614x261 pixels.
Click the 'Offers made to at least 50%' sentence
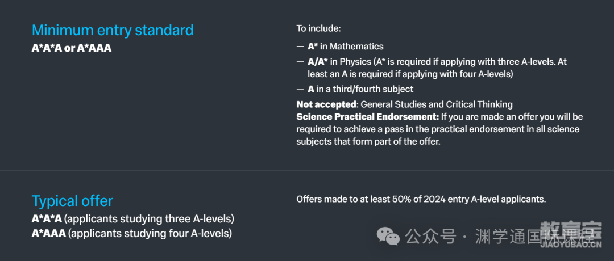tap(421, 199)
